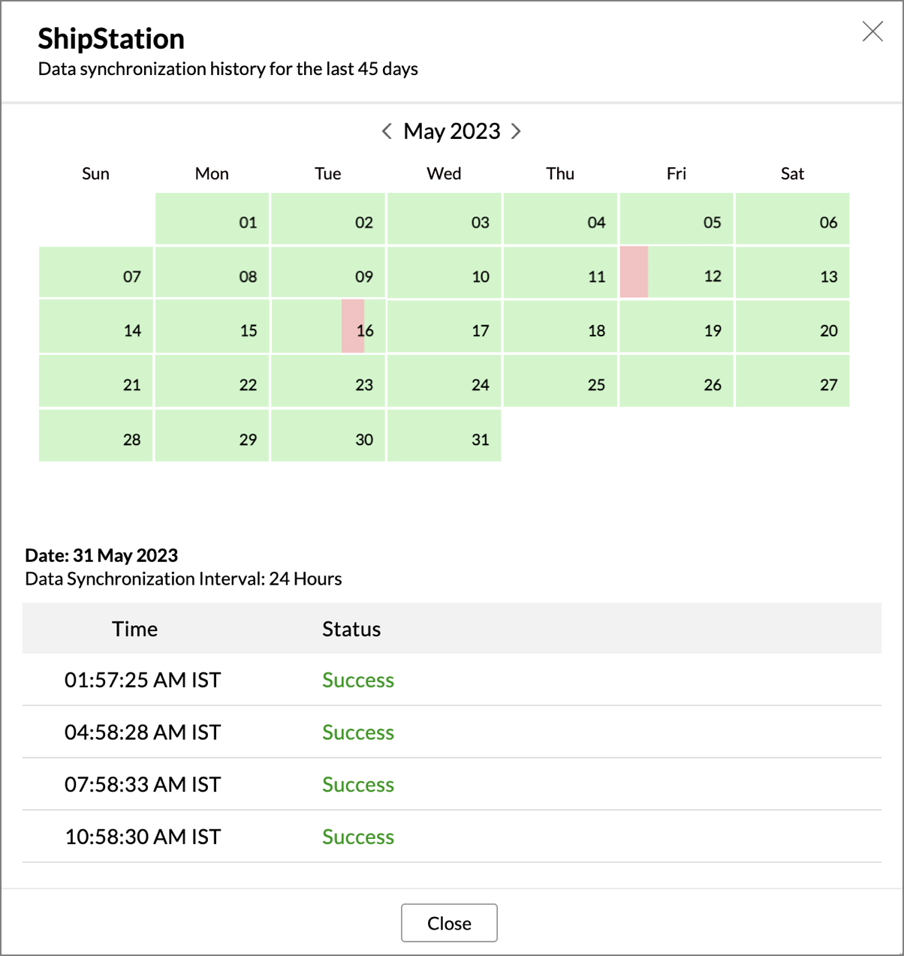Select May 16 with red failure bar
Screen dimensions: 904x956
pyautogui.click(x=328, y=326)
